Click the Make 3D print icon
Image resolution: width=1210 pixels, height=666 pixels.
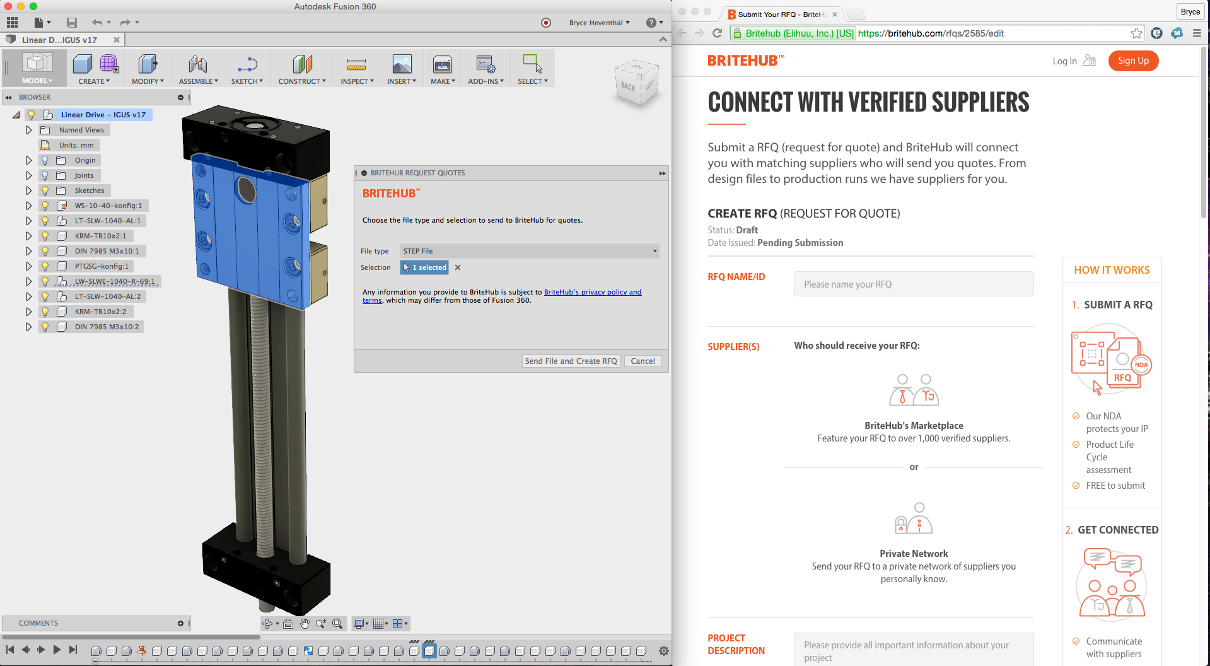tap(443, 64)
